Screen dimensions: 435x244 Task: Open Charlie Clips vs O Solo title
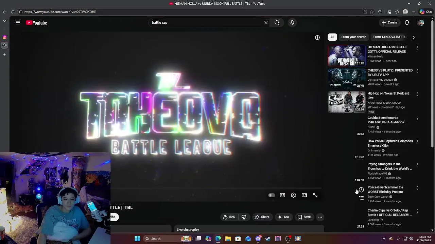click(389, 212)
